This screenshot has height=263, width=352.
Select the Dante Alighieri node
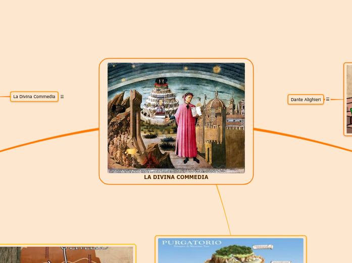point(306,99)
